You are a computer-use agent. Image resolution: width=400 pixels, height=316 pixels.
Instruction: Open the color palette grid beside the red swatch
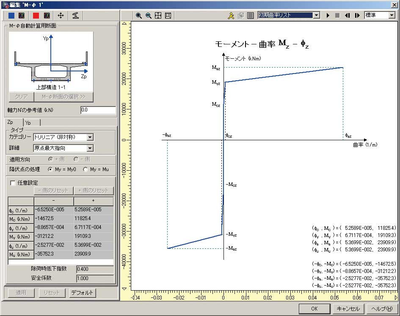click(x=47, y=16)
